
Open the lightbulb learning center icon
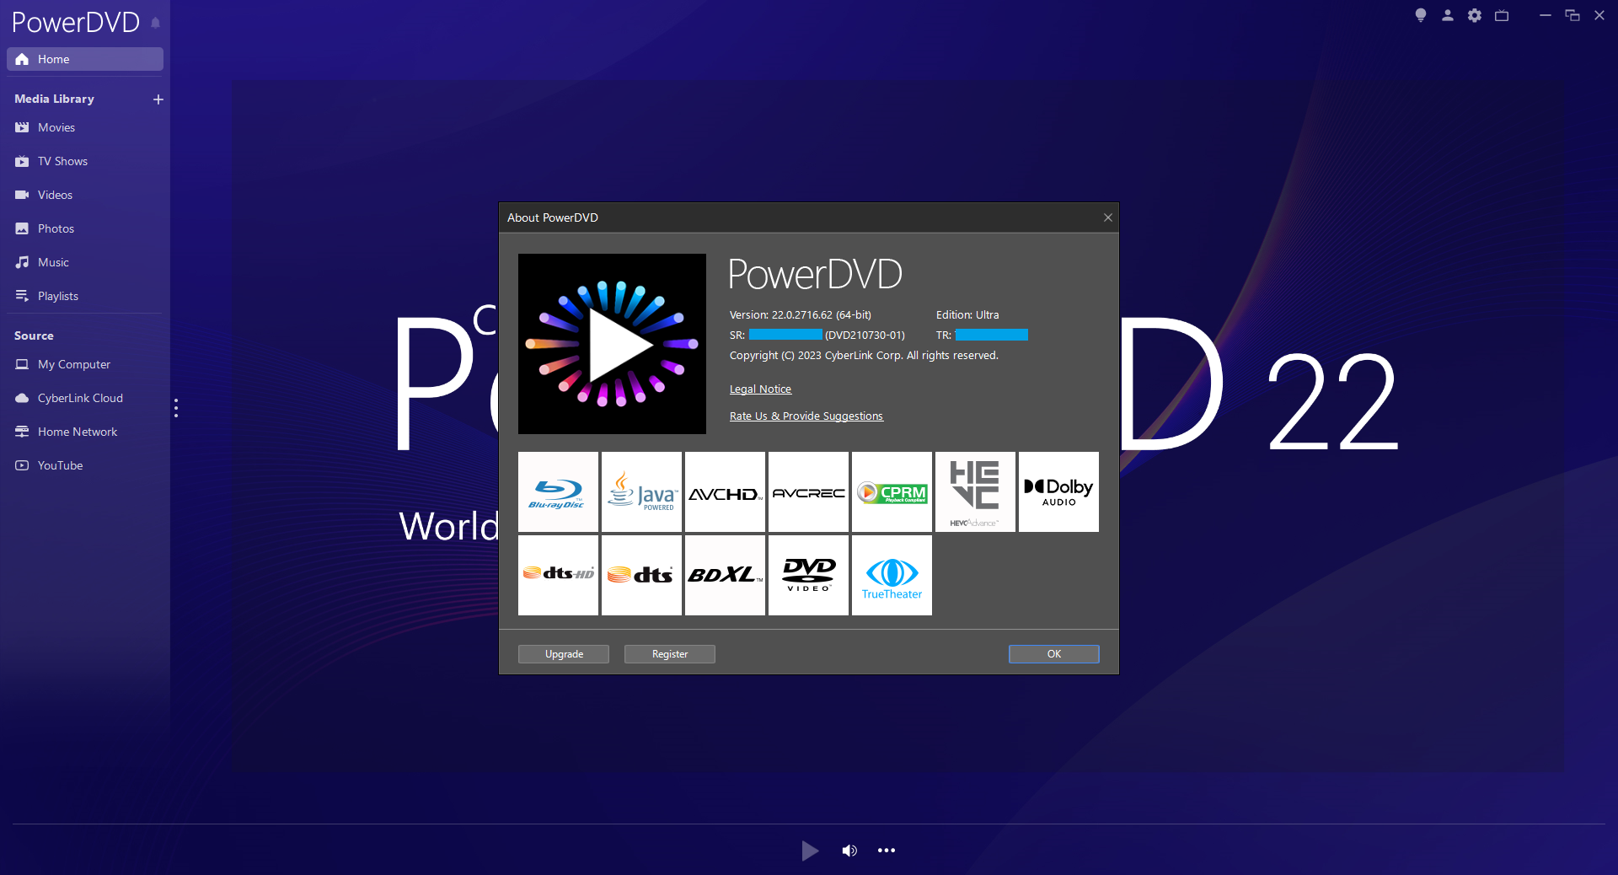(x=1421, y=15)
